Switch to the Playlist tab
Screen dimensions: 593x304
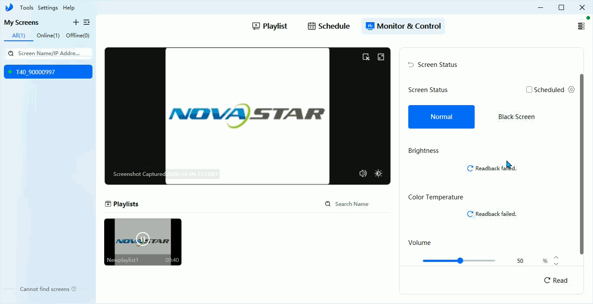(x=270, y=26)
